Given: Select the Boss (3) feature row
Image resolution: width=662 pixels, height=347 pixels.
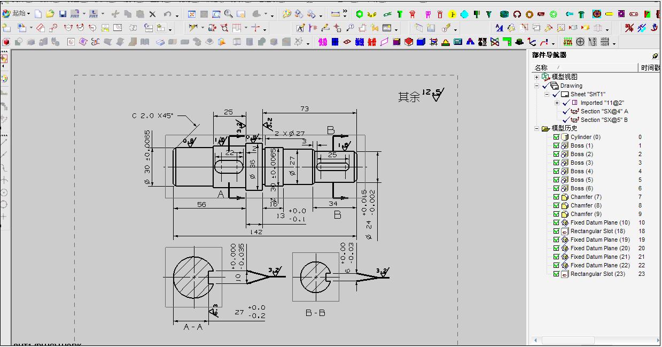Looking at the screenshot, I should [581, 163].
